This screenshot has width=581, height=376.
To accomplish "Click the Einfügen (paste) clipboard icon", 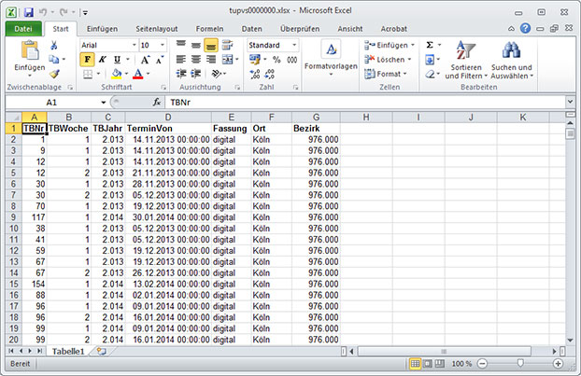I will point(30,53).
